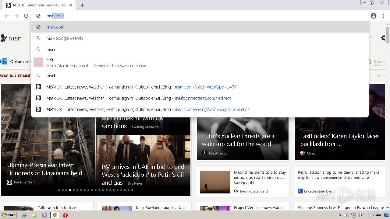This screenshot has height=219, width=390.
Task: Choose the 'msrt' search suggestion
Action: click(x=200, y=76)
